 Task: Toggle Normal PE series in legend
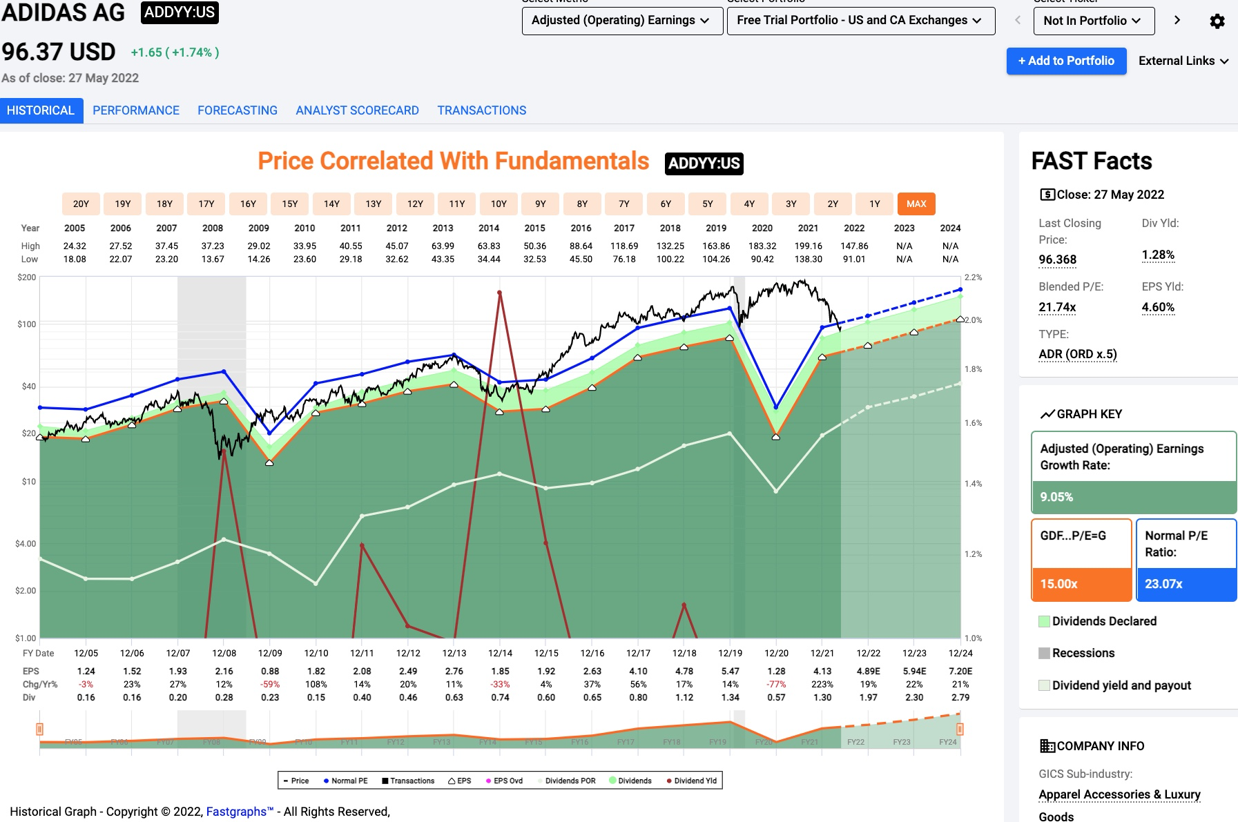(x=345, y=781)
